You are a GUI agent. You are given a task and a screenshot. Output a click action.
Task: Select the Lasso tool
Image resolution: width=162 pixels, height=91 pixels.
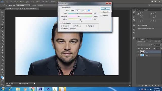pos(2,18)
